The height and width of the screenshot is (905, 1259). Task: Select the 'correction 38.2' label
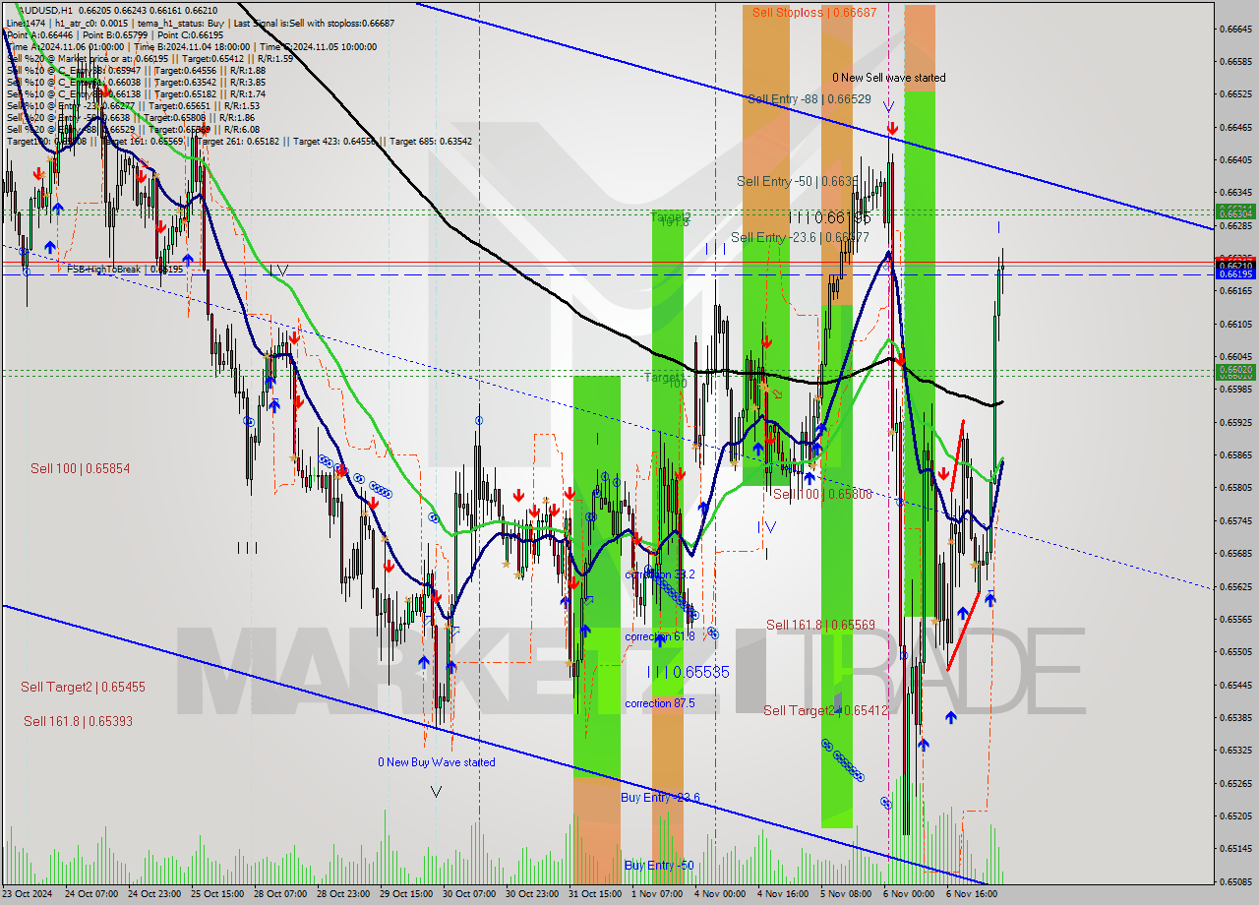(660, 574)
